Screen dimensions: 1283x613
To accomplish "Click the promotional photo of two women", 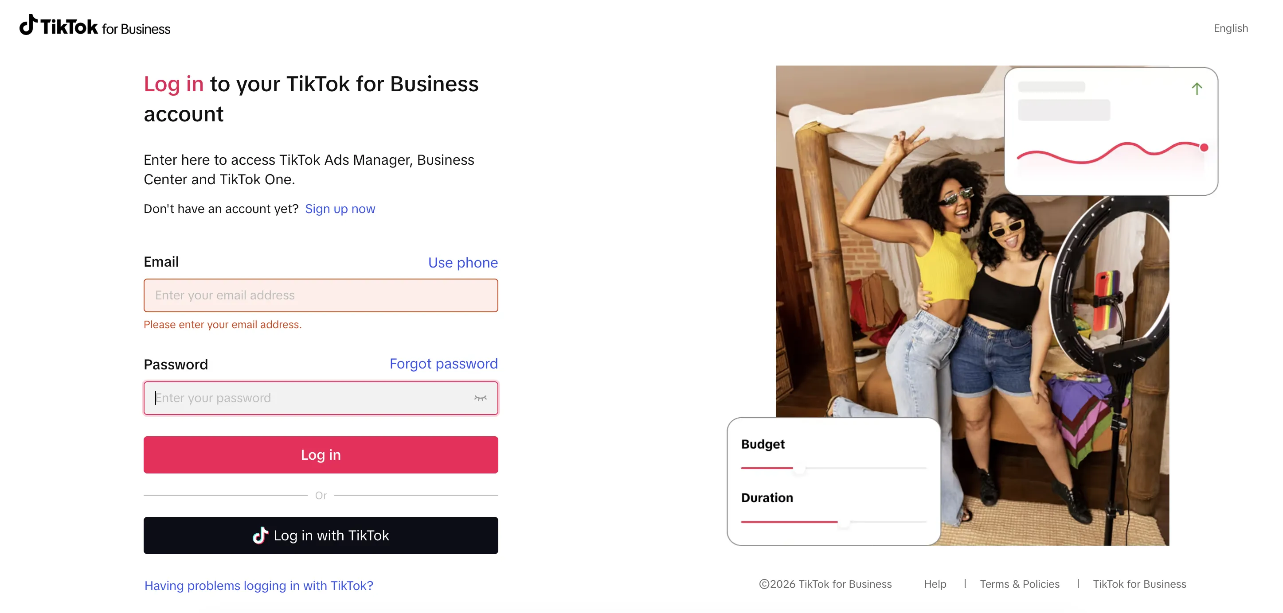I will tap(972, 306).
